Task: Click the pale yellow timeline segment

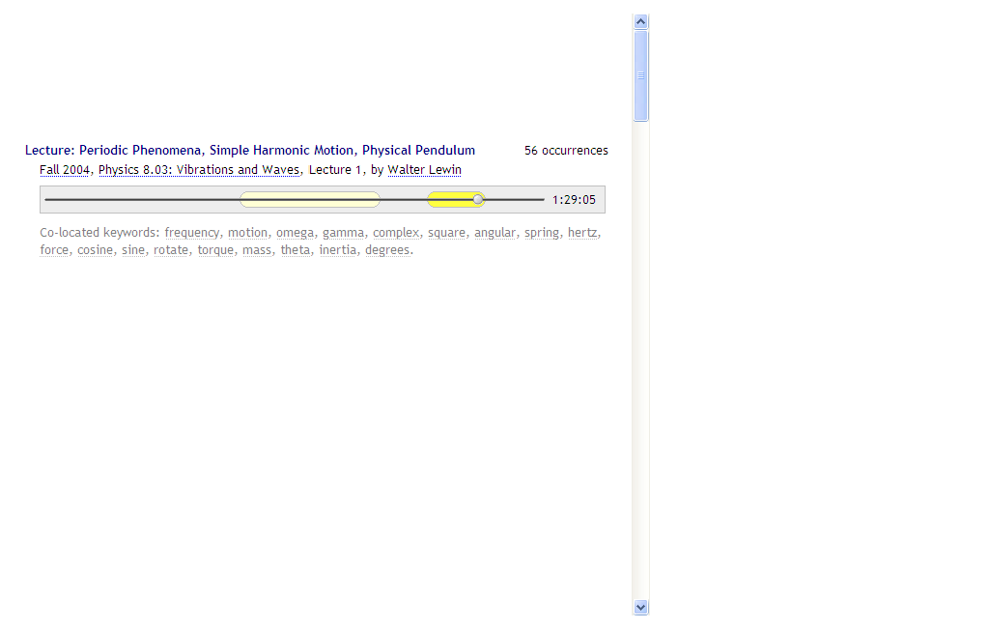Action: pyautogui.click(x=309, y=200)
